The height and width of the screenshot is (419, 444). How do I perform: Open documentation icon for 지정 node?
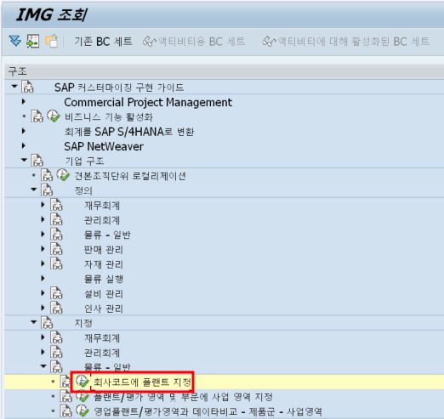pyautogui.click(x=47, y=322)
